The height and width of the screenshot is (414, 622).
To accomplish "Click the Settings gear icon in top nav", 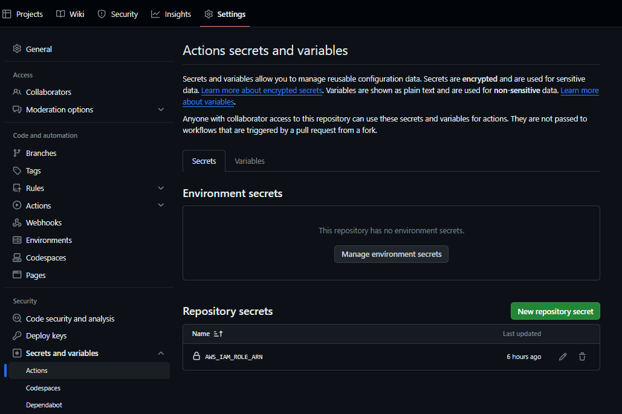I will [x=209, y=15].
